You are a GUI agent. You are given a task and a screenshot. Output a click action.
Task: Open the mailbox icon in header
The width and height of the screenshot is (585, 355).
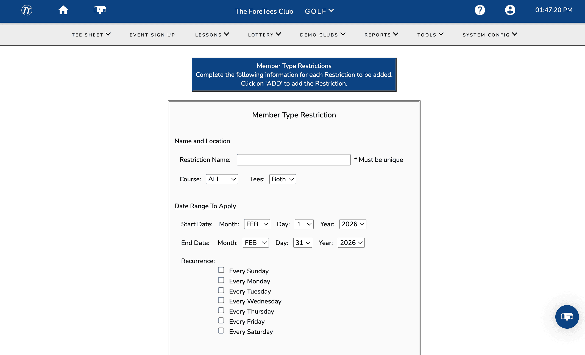pos(100,10)
